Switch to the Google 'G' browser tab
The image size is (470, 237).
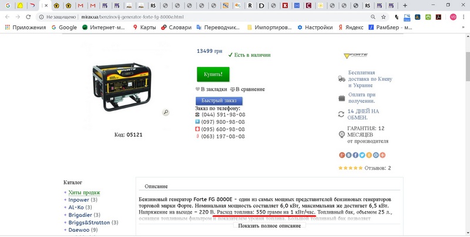click(x=8, y=5)
